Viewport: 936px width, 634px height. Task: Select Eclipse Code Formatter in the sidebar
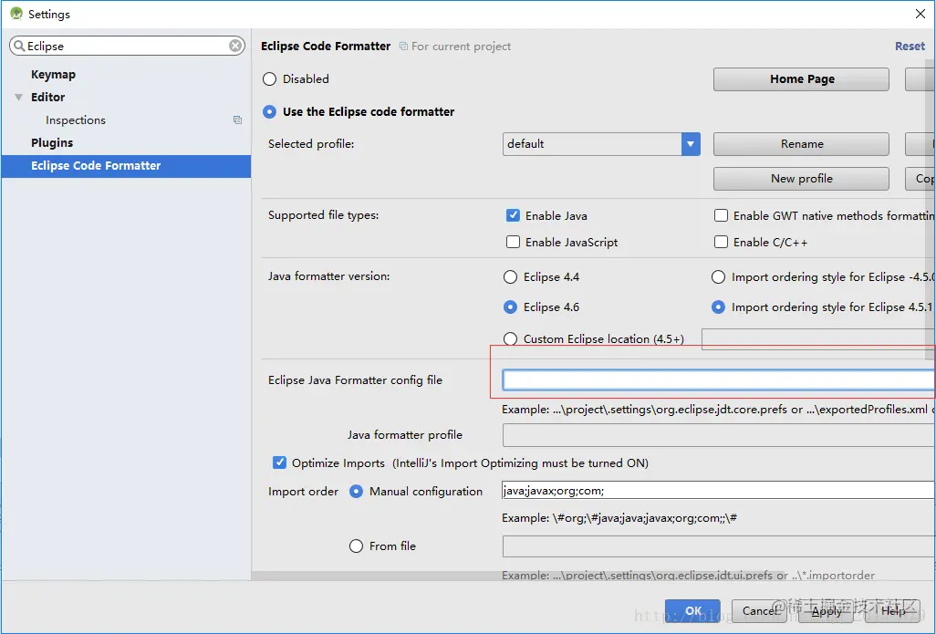click(126, 166)
